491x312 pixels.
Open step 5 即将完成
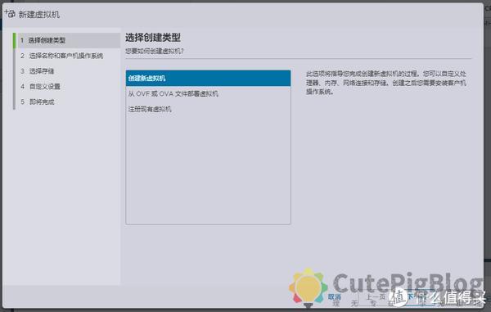(38, 102)
